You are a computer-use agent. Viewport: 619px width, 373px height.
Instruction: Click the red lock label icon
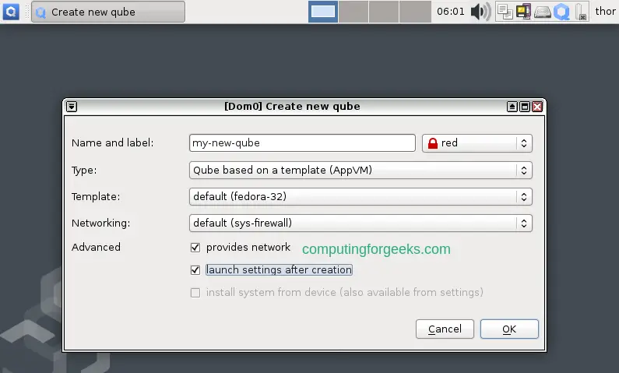tap(433, 143)
